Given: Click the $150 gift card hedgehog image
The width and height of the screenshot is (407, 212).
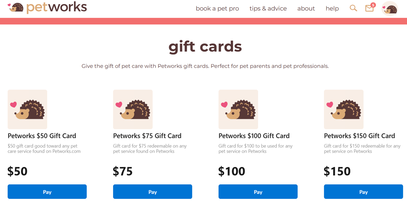Looking at the screenshot, I should [x=344, y=109].
